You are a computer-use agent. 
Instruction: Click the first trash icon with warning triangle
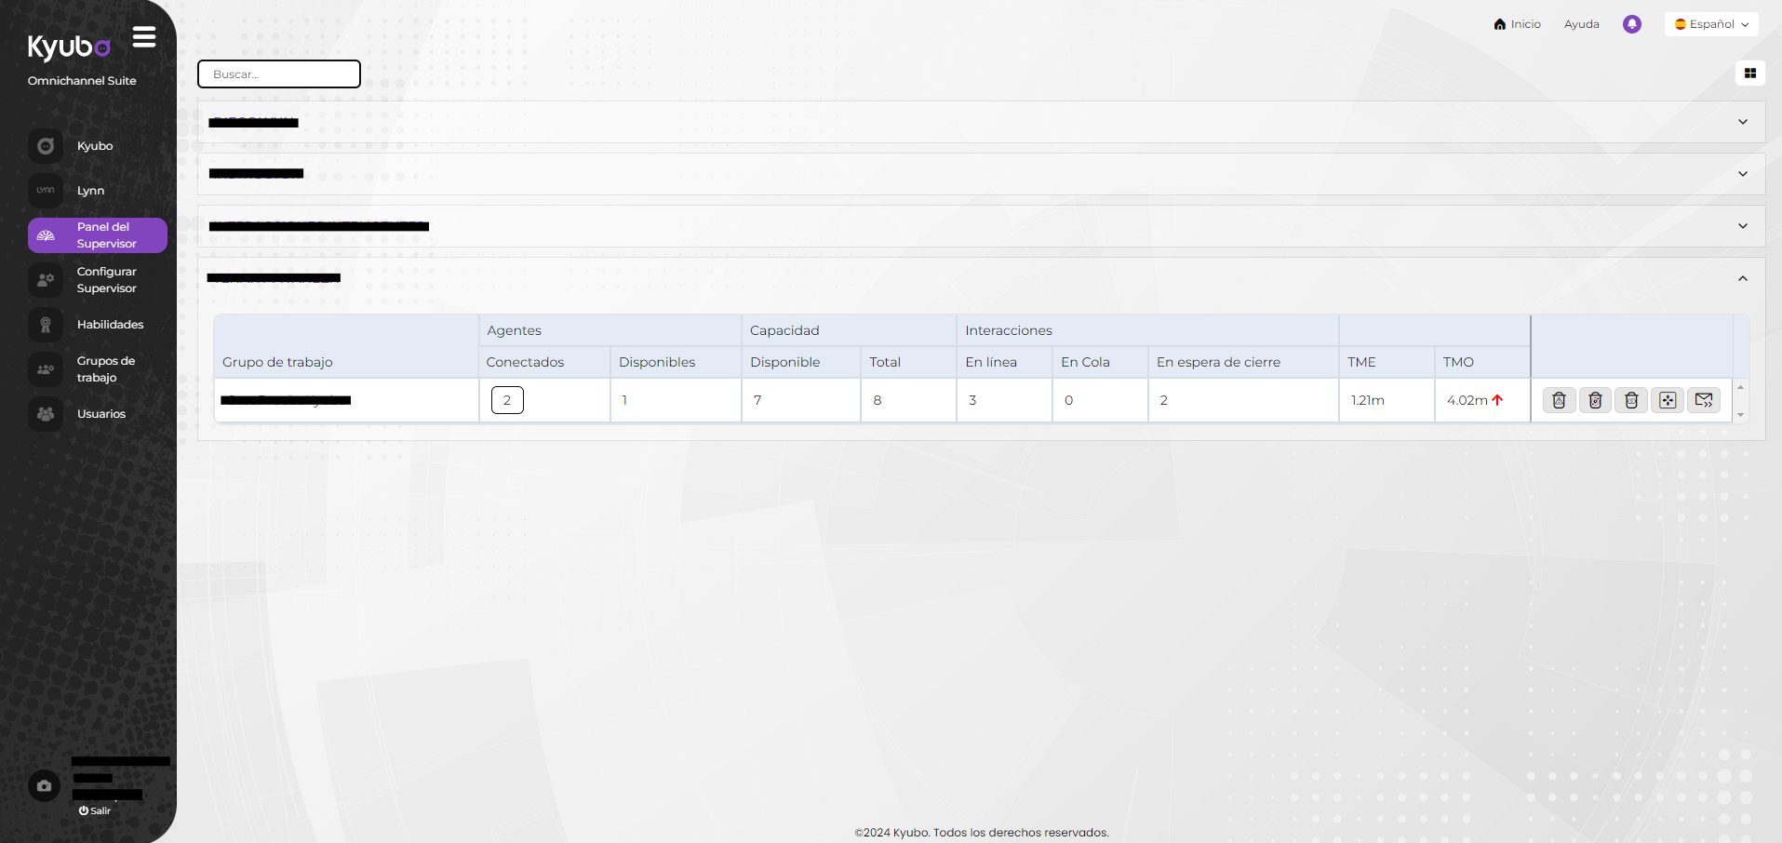tap(1559, 400)
